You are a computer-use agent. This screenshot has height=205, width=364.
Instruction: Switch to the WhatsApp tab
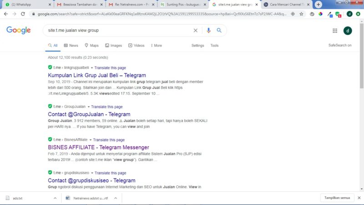(x=27, y=5)
